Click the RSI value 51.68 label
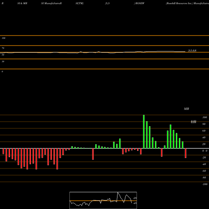This screenshot has height=209, width=209. coord(192,51)
